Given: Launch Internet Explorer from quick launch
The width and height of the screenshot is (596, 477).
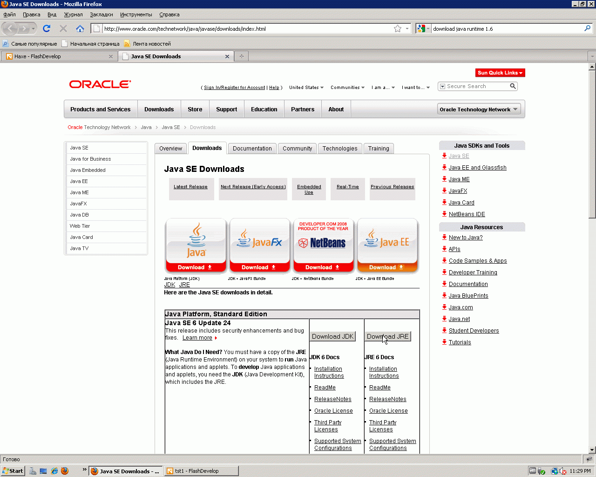Looking at the screenshot, I should 54,471.
